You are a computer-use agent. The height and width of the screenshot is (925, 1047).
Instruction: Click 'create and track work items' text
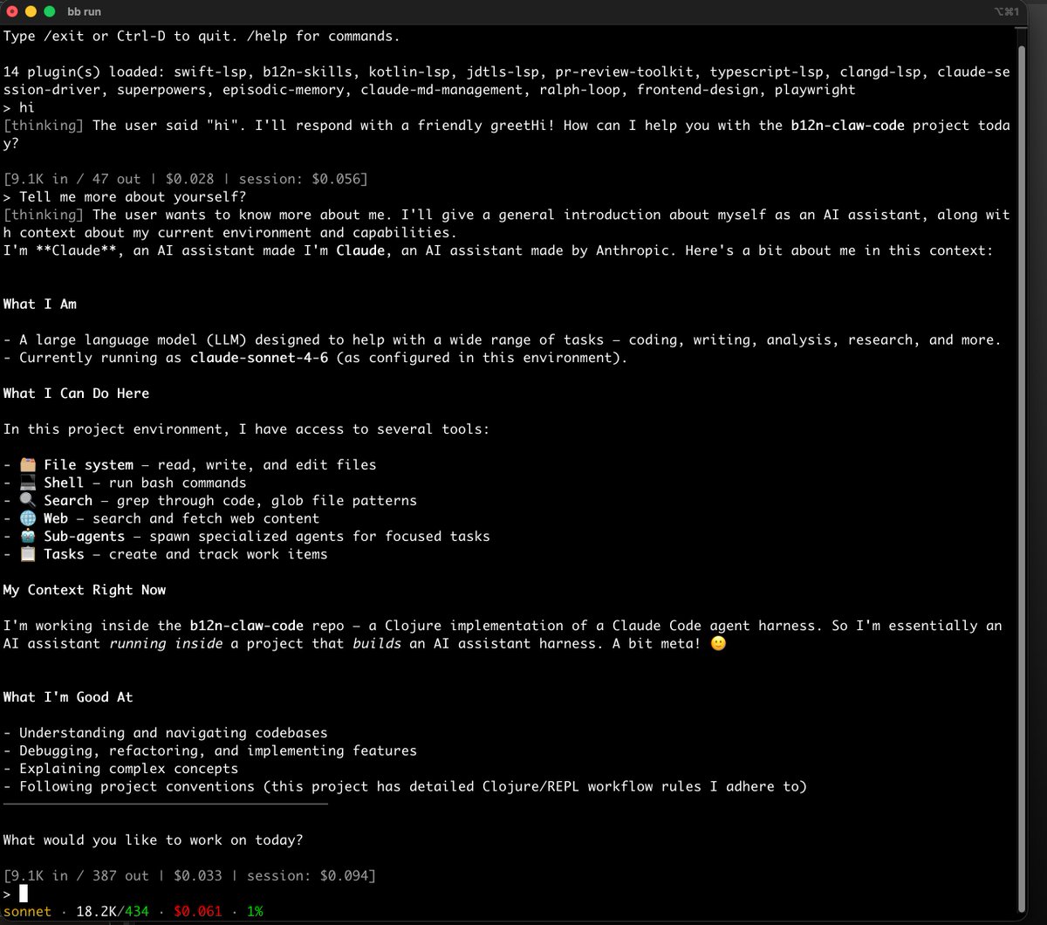click(218, 554)
